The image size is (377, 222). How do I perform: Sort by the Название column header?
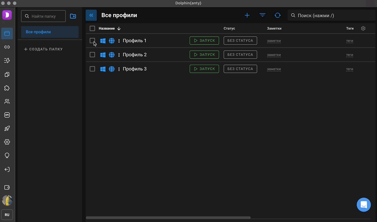click(107, 28)
